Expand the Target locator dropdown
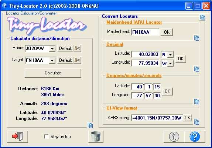Screen dimensions: 212x148 (52, 60)
